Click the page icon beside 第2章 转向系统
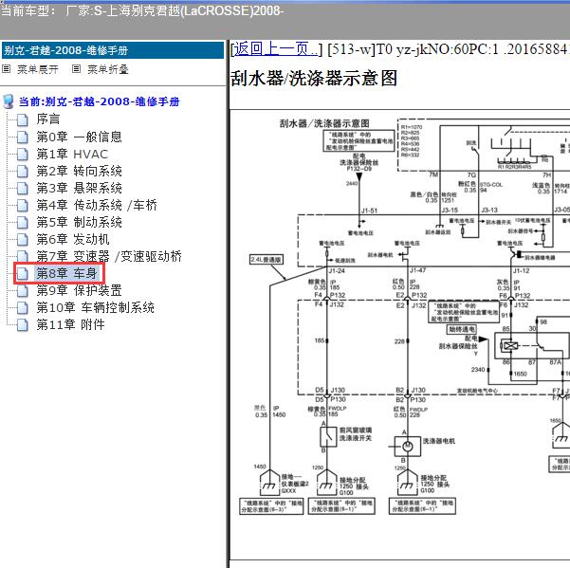Screen dimensions: 570x568 tap(23, 172)
